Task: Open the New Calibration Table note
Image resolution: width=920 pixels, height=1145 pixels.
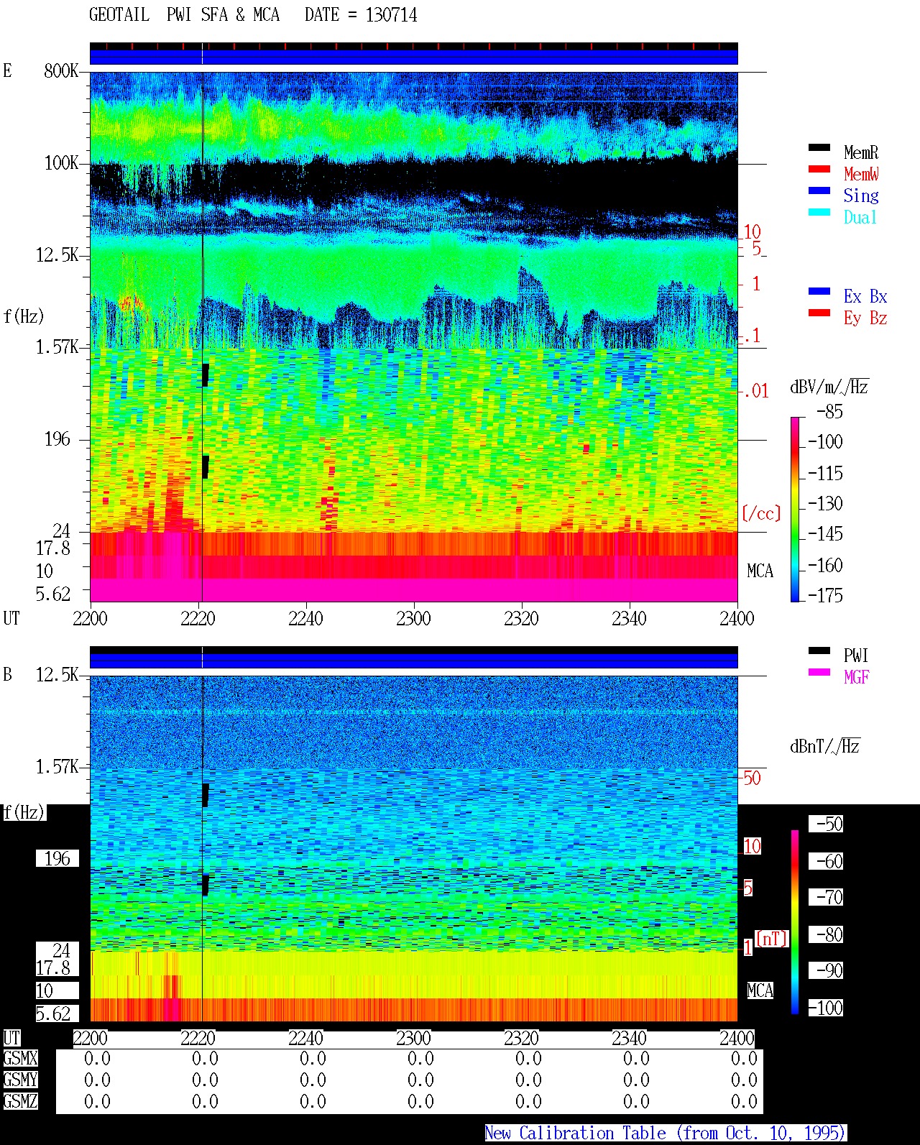Action: coord(666,1133)
